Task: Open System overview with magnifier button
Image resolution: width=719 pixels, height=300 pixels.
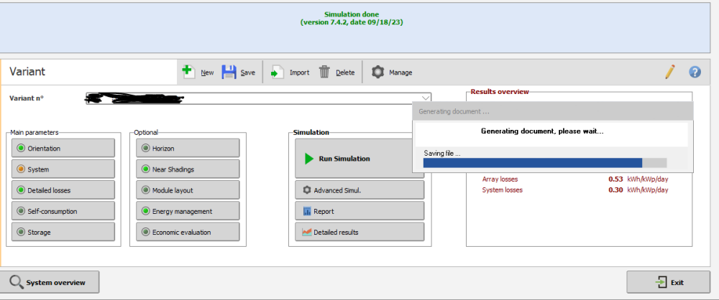Action: tap(50, 282)
